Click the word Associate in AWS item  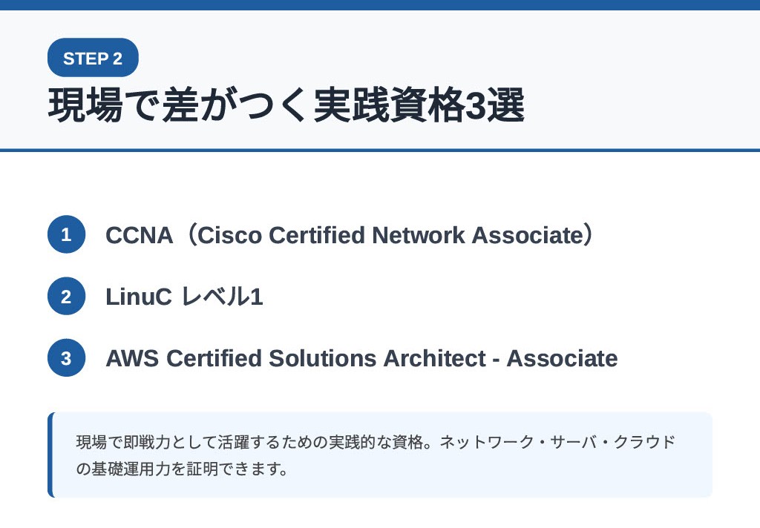coord(563,358)
